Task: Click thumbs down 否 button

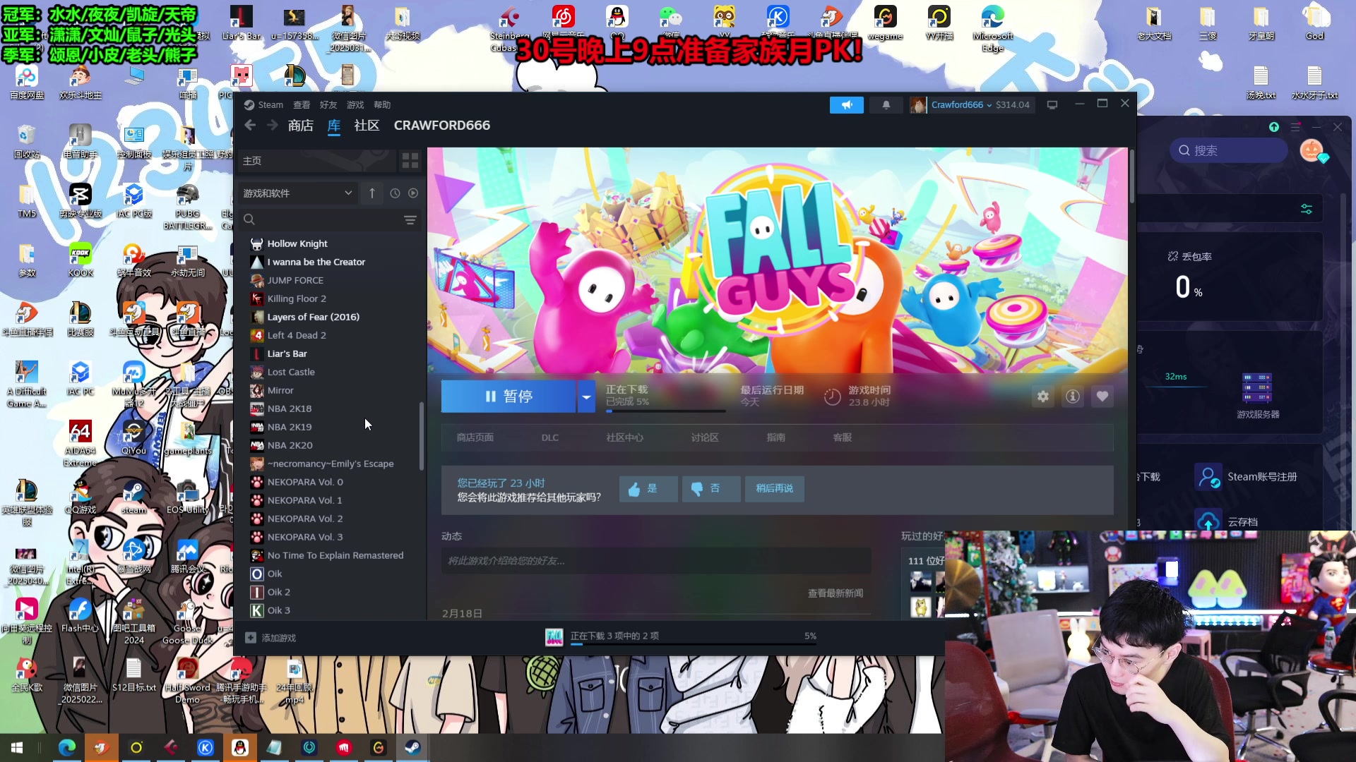Action: (x=710, y=488)
